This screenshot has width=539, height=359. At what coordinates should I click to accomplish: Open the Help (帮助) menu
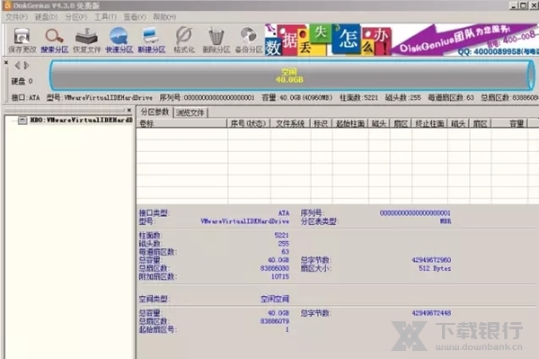[164, 17]
